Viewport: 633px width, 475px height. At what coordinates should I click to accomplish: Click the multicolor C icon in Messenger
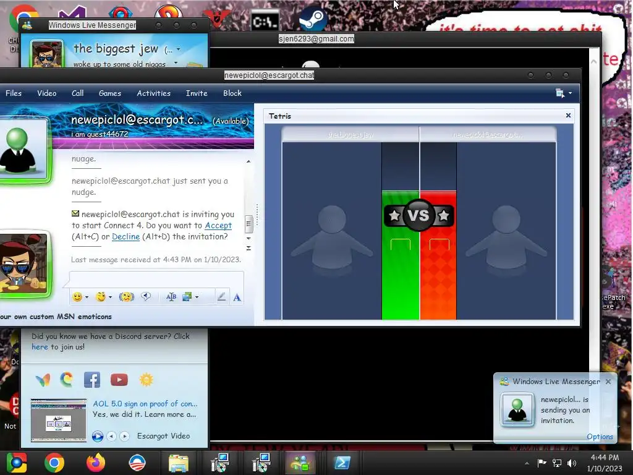(67, 380)
